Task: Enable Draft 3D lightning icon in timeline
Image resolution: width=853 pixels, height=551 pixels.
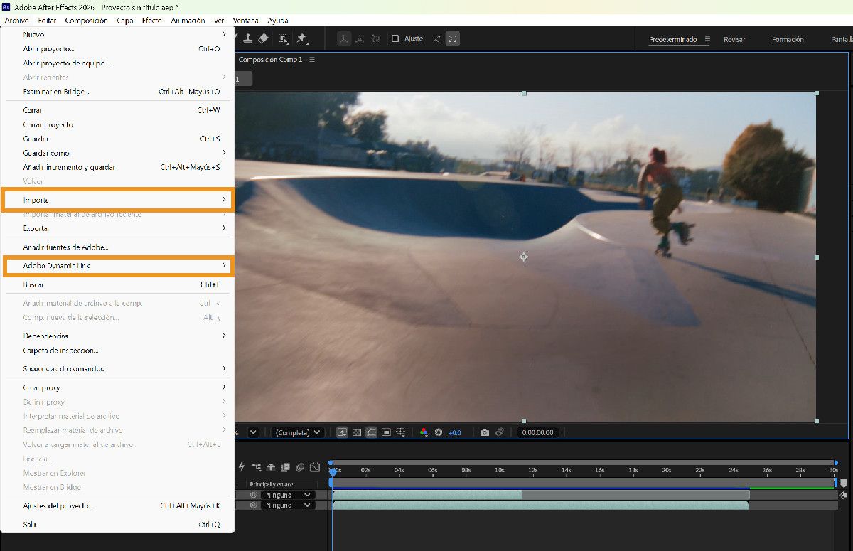Action: tap(242, 467)
